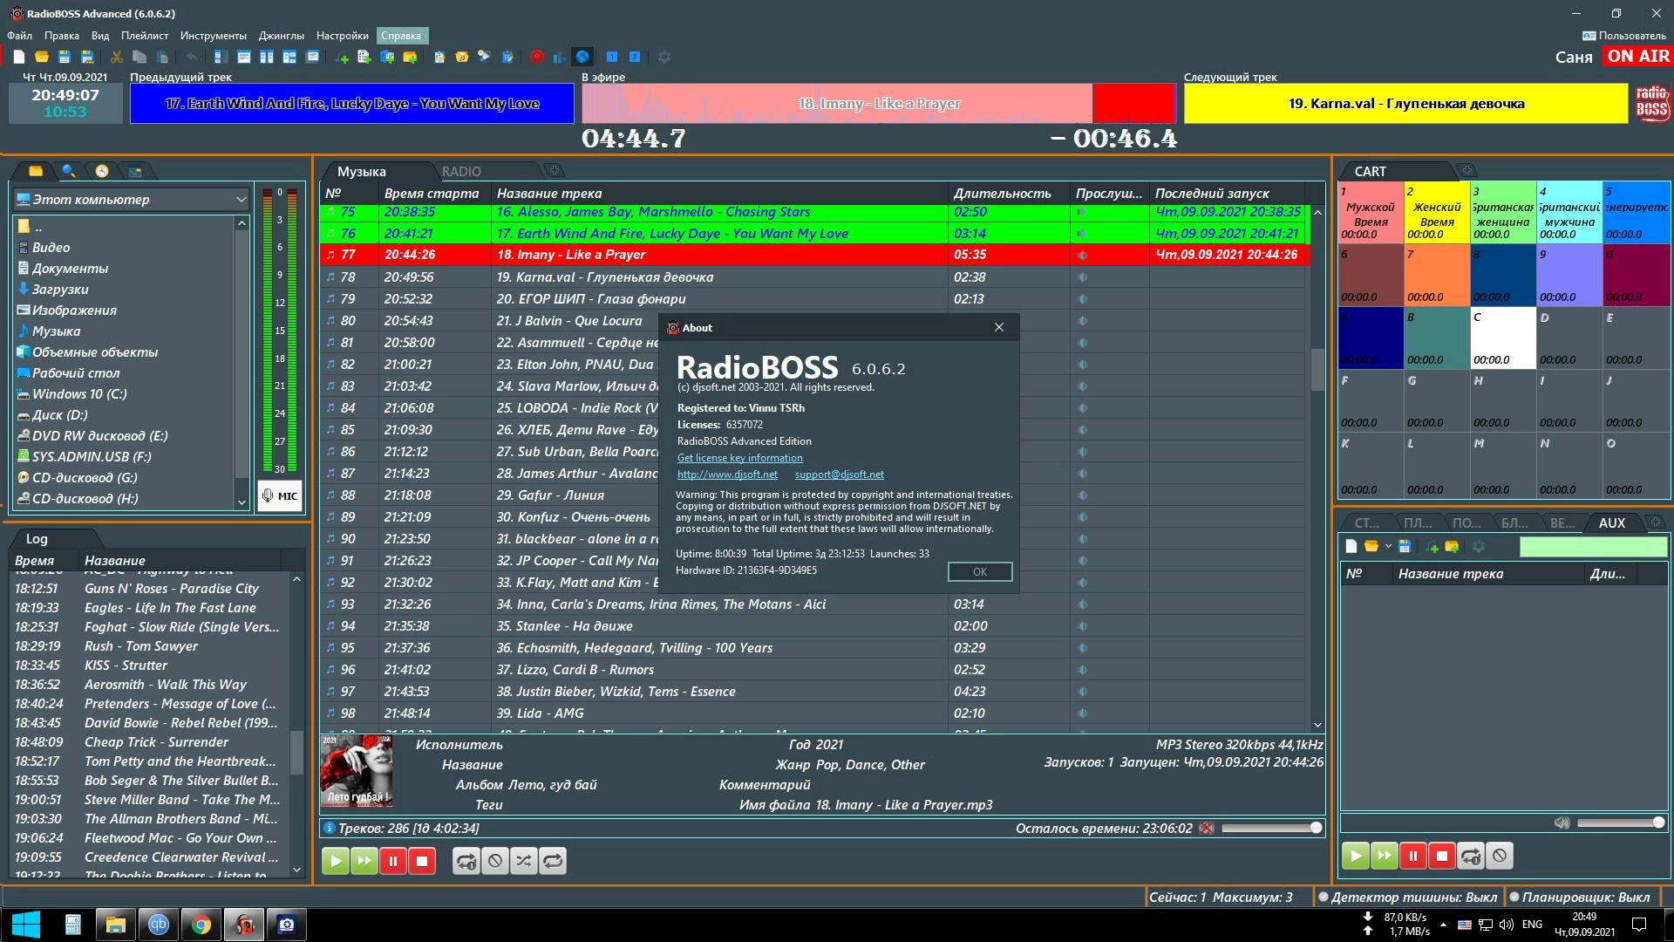Click the add track icon with green plus
Screen dimensions: 1674x942
pyautogui.click(x=342, y=58)
